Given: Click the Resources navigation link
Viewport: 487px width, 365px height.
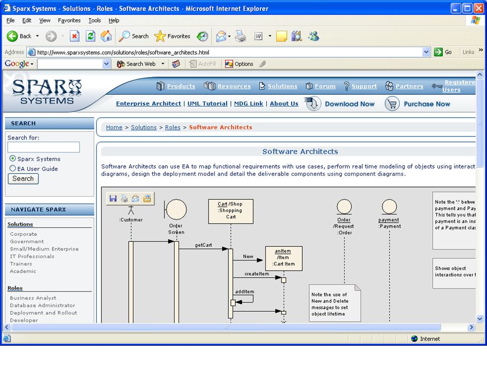Looking at the screenshot, I should 234,86.
